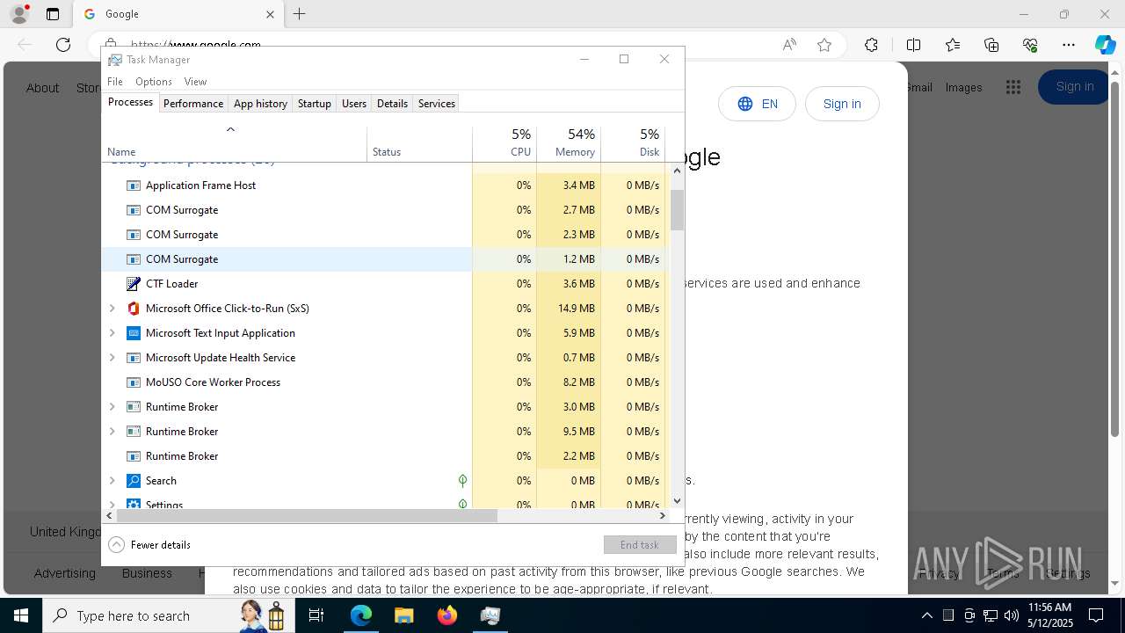Click Google Sign in outlined button
The width and height of the screenshot is (1125, 633).
[842, 104]
